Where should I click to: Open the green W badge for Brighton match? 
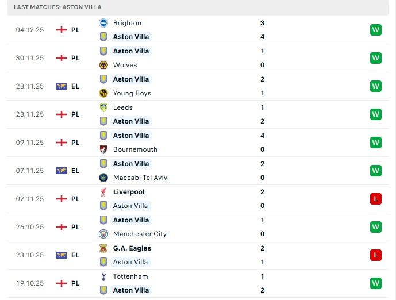[x=376, y=30]
